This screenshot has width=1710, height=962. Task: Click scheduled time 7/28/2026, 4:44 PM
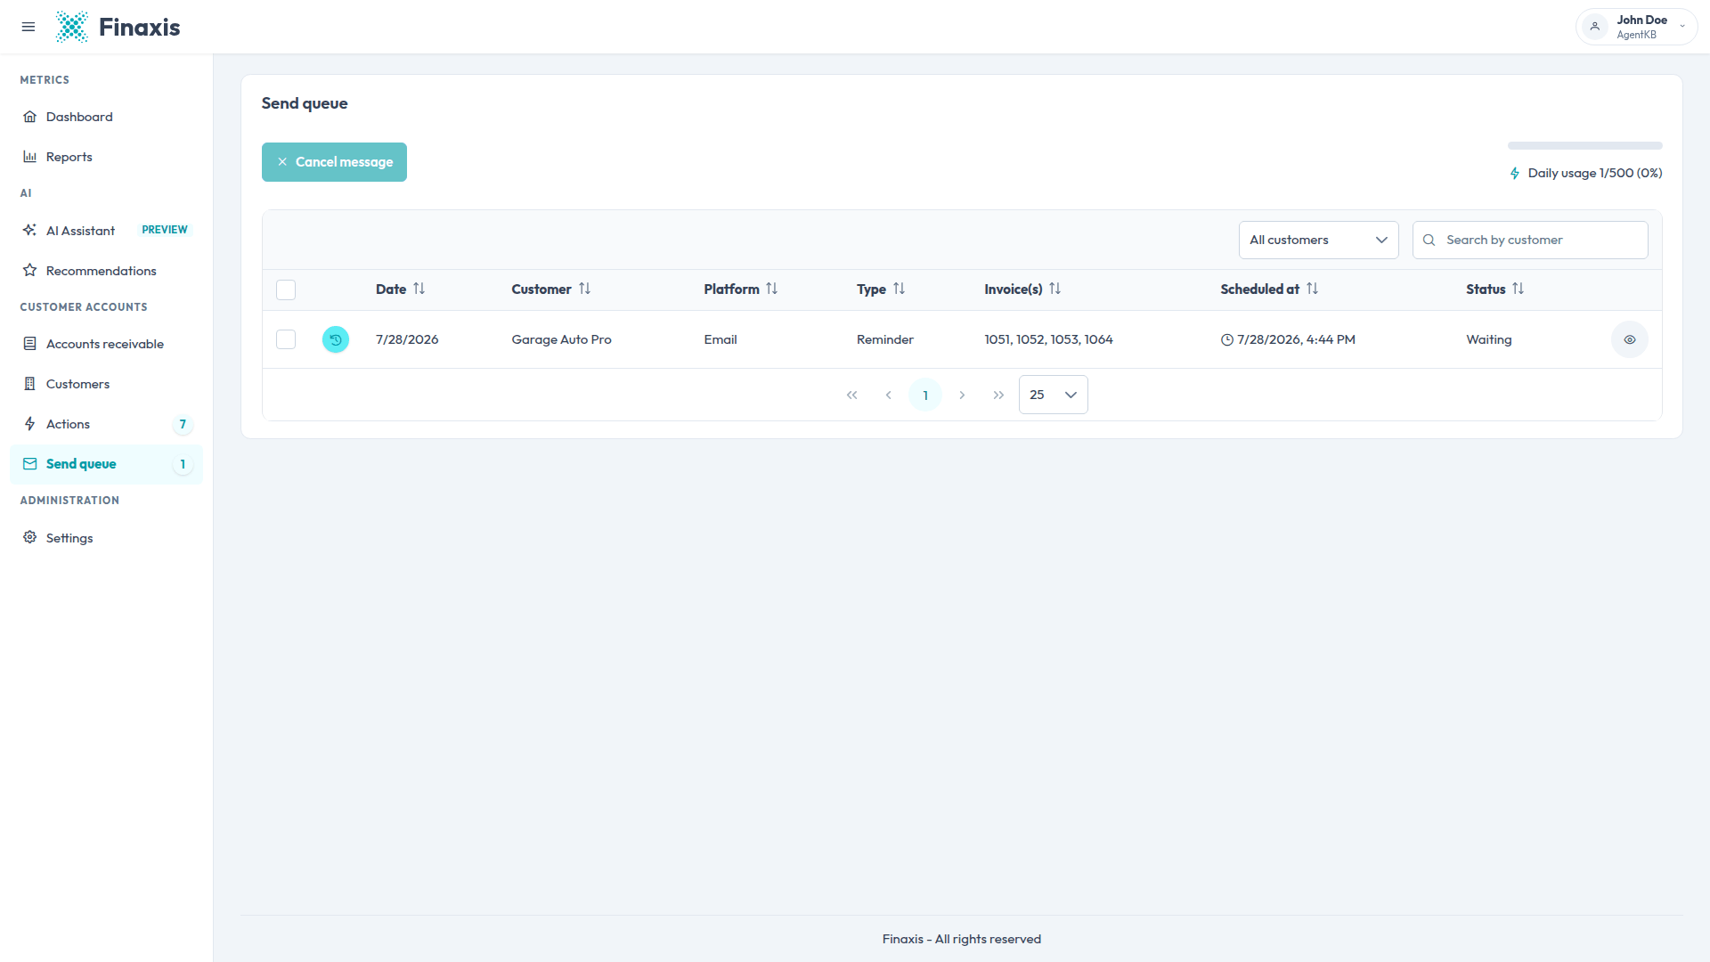1296,339
